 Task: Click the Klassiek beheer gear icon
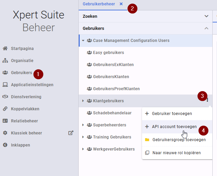pyautogui.click(x=5, y=133)
